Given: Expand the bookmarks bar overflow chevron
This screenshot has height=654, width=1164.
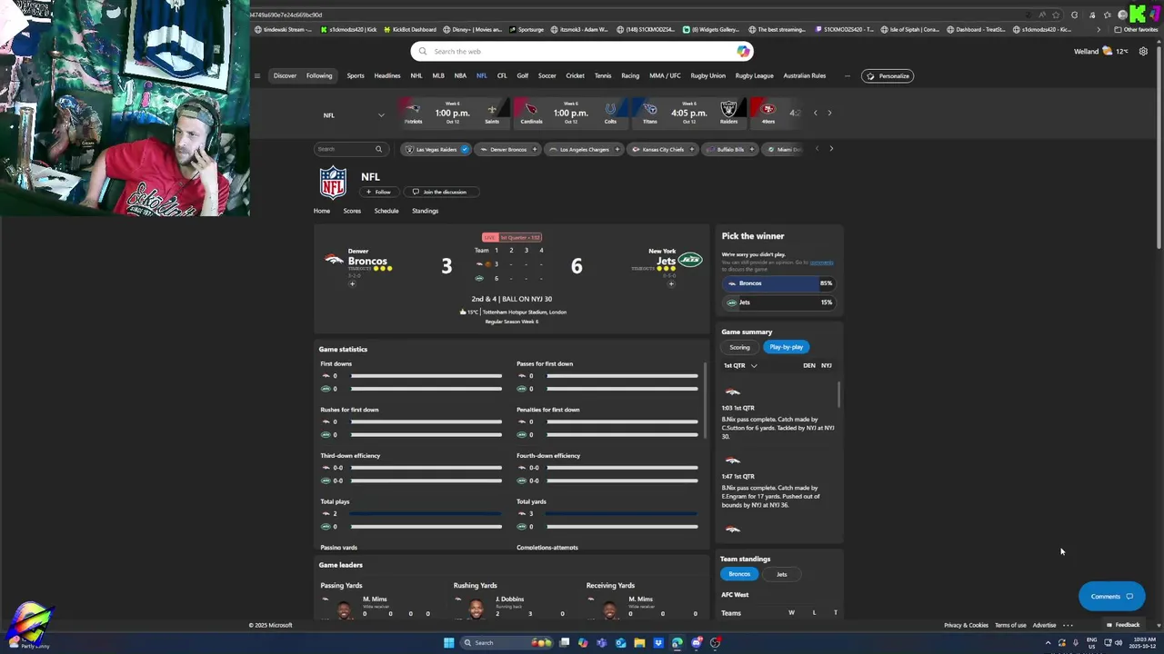Looking at the screenshot, I should pyautogui.click(x=1098, y=29).
